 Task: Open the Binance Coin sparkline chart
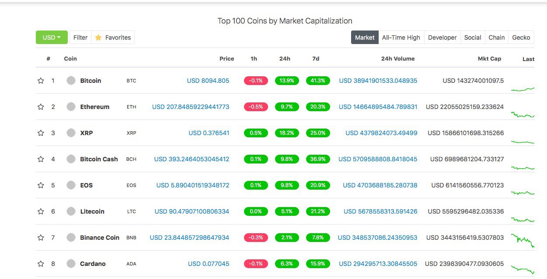523,241
